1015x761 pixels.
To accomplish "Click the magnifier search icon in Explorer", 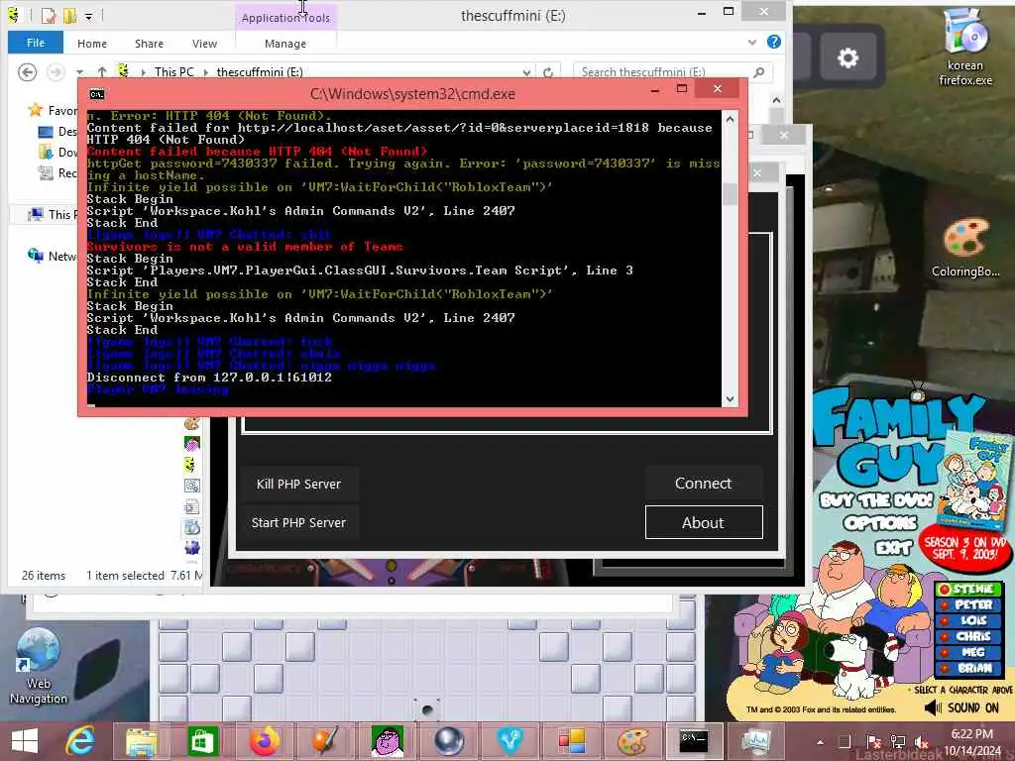I will [759, 71].
